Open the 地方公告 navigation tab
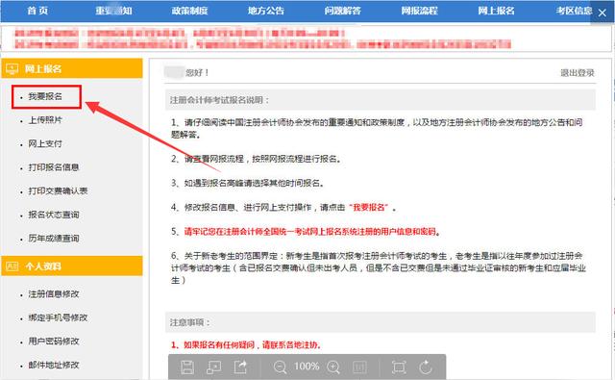 pyautogui.click(x=266, y=11)
